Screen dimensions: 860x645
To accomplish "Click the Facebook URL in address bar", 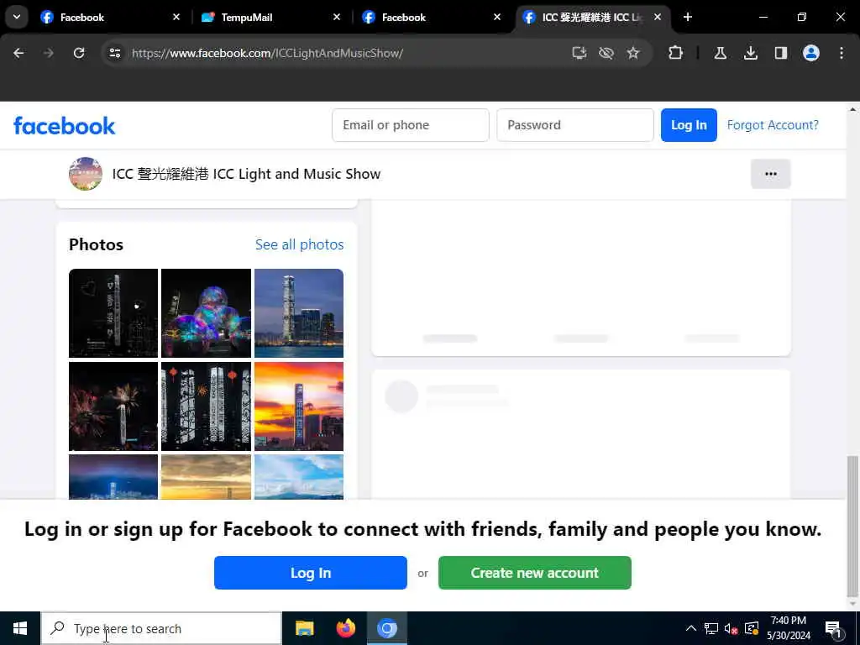I will pos(267,53).
